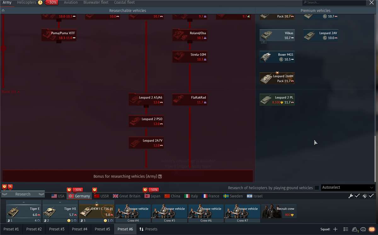Click the USA flag icon
Screen dimensions: 378x235
(54, 196)
